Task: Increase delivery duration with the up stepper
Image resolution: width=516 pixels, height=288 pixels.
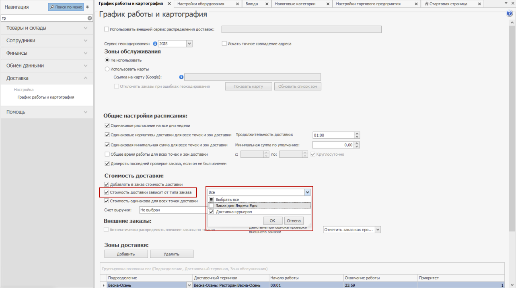Action: (x=357, y=134)
